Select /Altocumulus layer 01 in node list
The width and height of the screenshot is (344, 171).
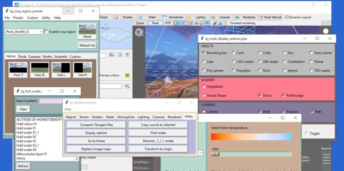pyautogui.click(x=31, y=154)
